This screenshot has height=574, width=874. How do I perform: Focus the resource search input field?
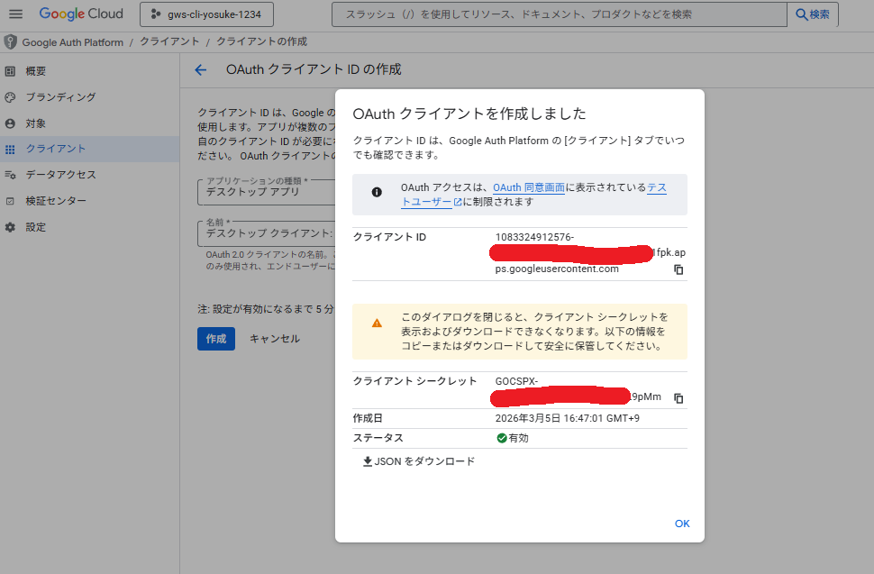point(559,14)
